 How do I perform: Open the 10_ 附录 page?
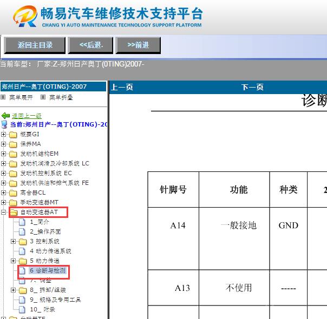click(x=42, y=309)
